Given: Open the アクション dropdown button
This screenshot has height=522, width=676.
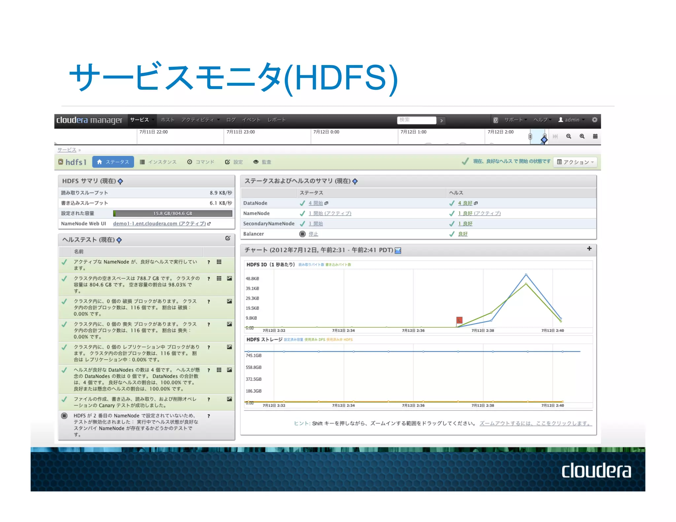Looking at the screenshot, I should tap(575, 162).
